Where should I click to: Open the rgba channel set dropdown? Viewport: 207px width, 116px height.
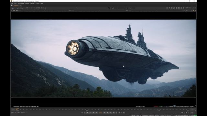pyautogui.click(x=14, y=8)
